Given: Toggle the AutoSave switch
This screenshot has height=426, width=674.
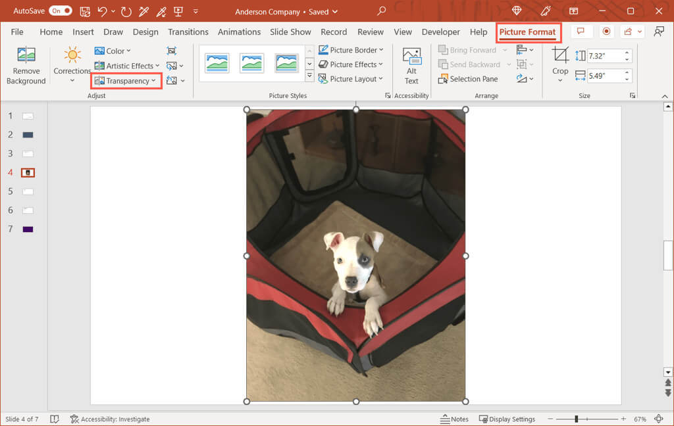Looking at the screenshot, I should pyautogui.click(x=61, y=11).
